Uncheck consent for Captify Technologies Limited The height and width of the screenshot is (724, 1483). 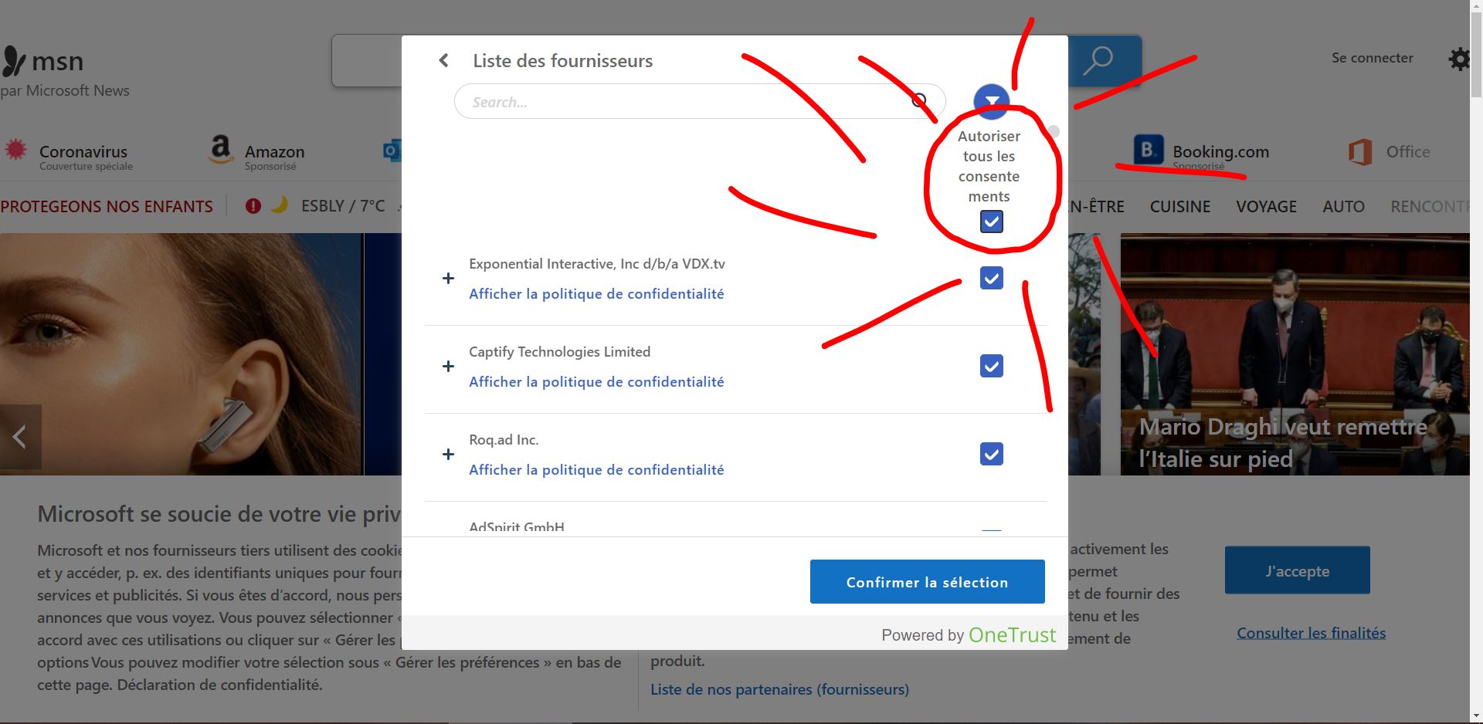point(991,366)
